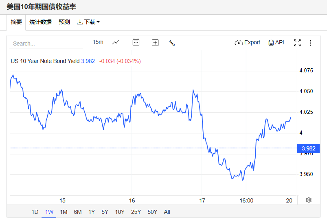Click the 4.025 y-axis label
Image resolution: width=327 pixels, height=222 pixels.
click(x=306, y=112)
